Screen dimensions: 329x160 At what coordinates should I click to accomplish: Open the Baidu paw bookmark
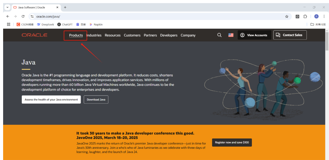[81, 25]
